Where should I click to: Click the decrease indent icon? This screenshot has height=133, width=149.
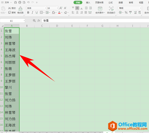(86, 8)
